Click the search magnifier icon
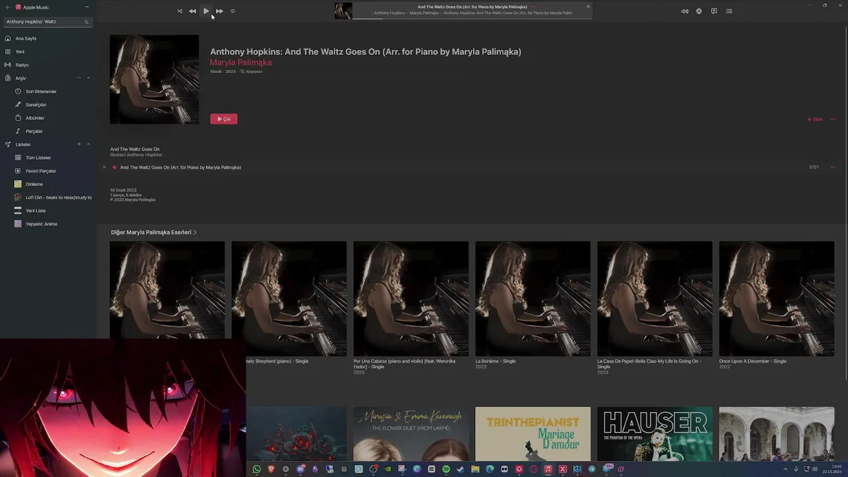Image resolution: width=848 pixels, height=477 pixels. [86, 22]
